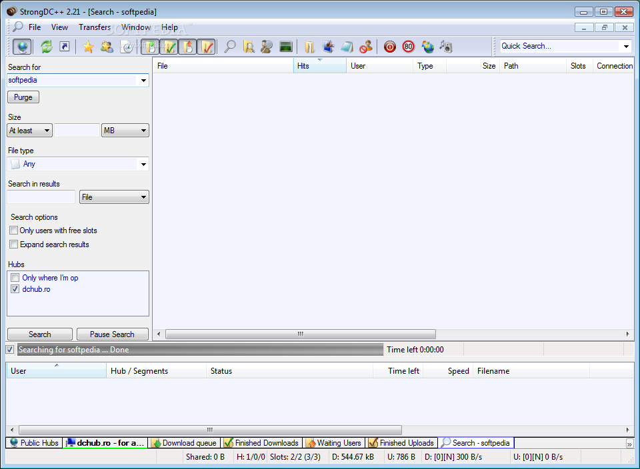Viewport: 640px width, 469px height.
Task: Sort results by the User column header
Action: (379, 66)
